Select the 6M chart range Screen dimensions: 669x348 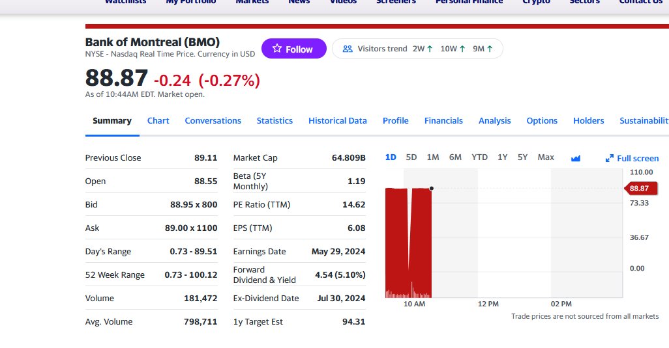pos(455,157)
